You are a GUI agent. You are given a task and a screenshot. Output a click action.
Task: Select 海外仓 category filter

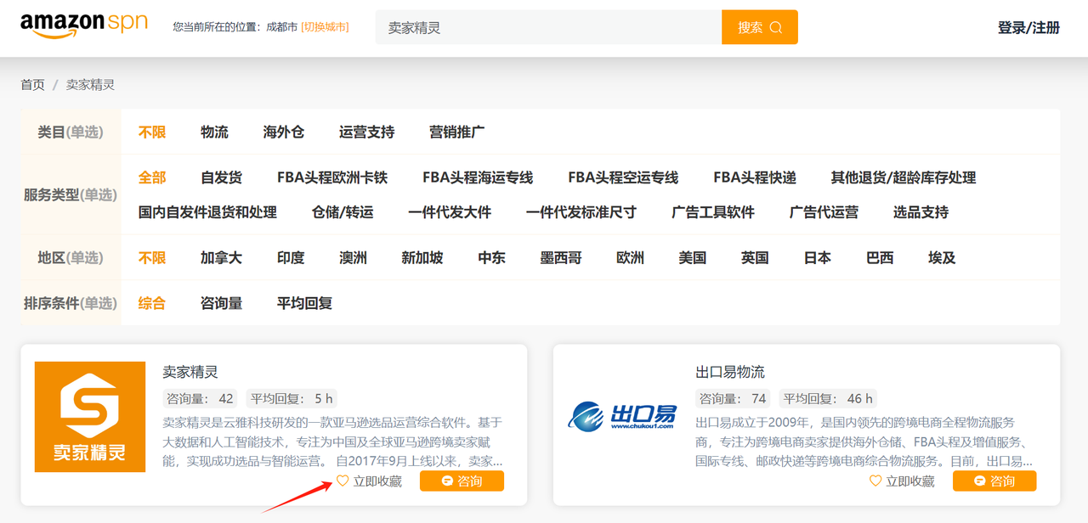pos(284,132)
